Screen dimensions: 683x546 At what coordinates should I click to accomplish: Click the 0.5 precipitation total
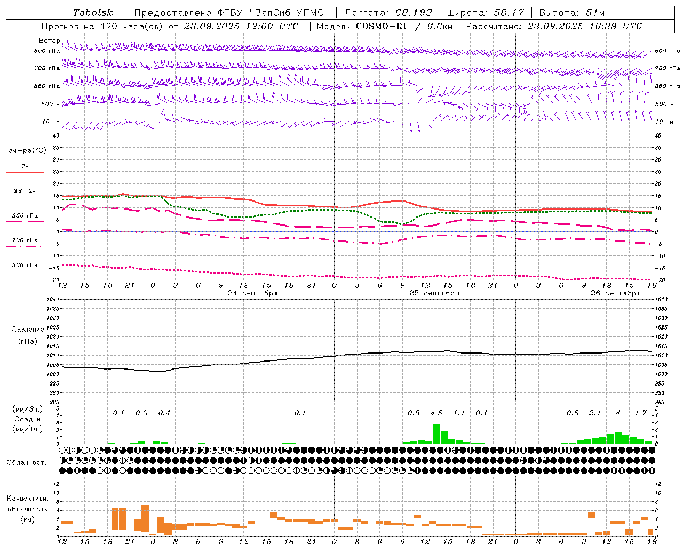point(572,413)
